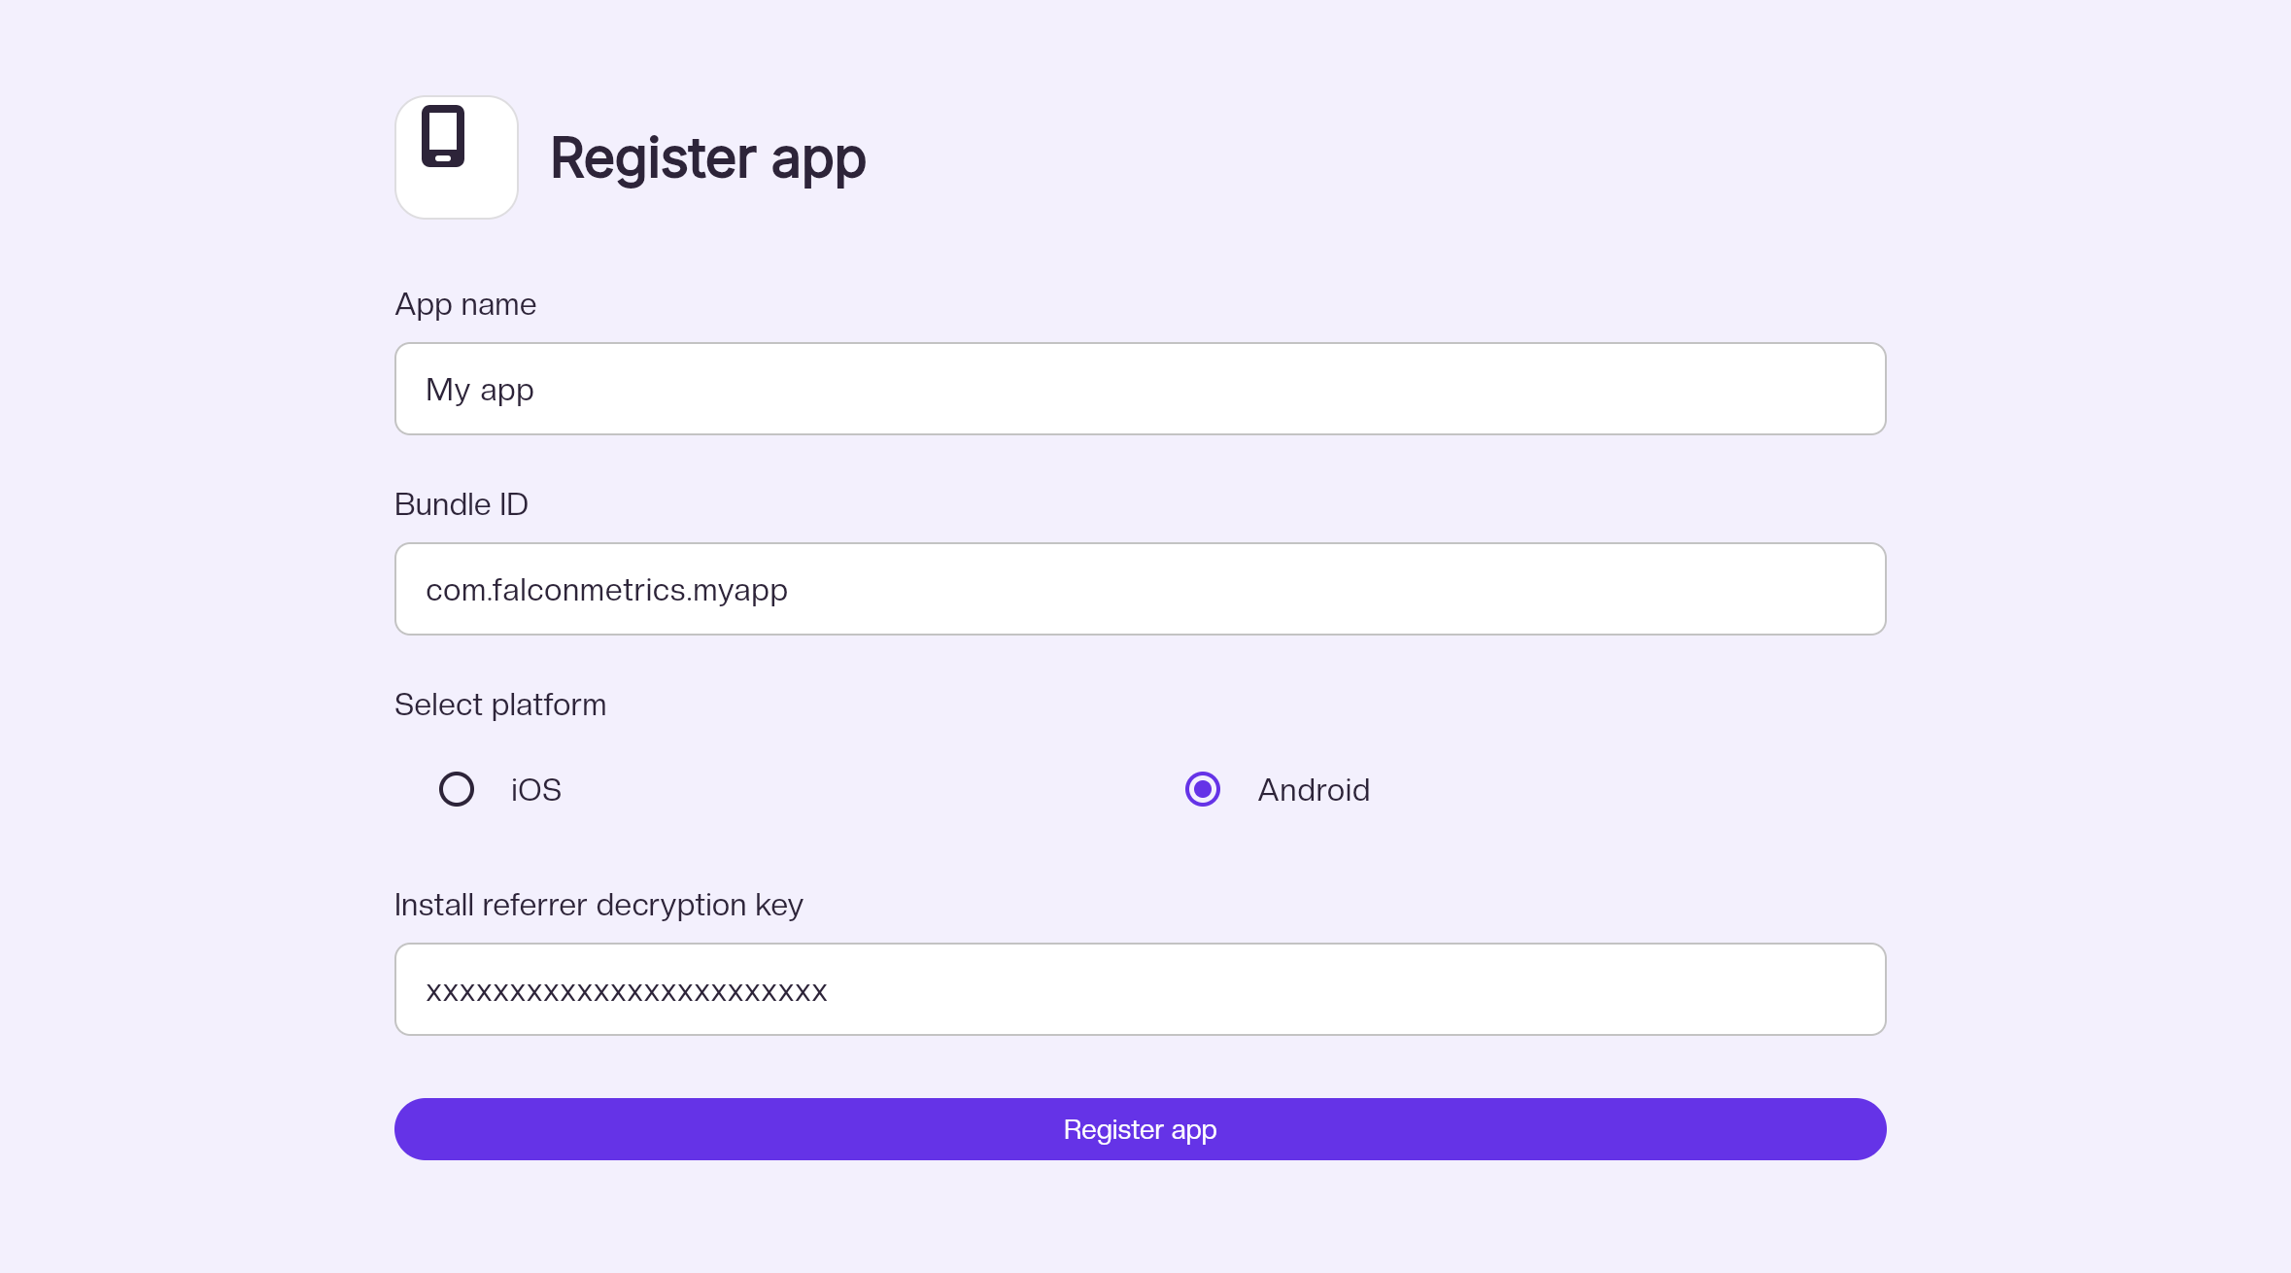The width and height of the screenshot is (2291, 1273).
Task: Select the Android platform radio button
Action: tap(1203, 789)
